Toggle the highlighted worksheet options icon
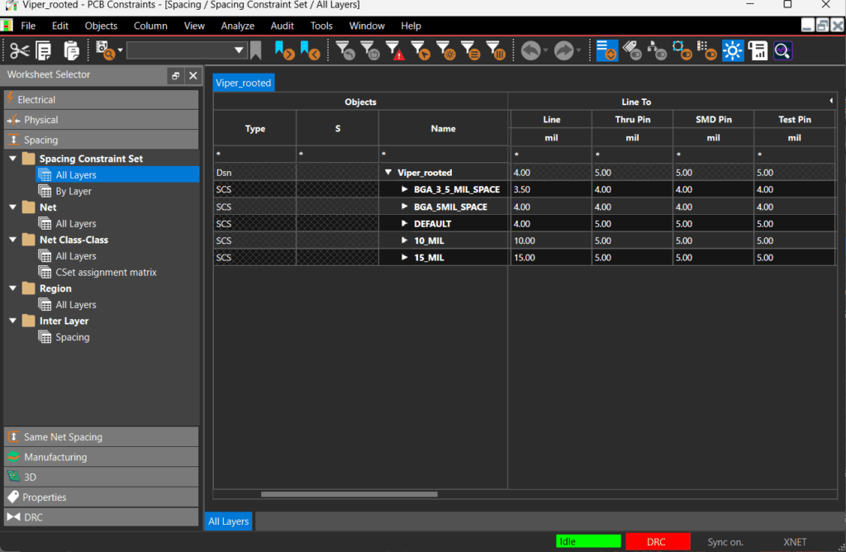The image size is (846, 552). click(606, 50)
